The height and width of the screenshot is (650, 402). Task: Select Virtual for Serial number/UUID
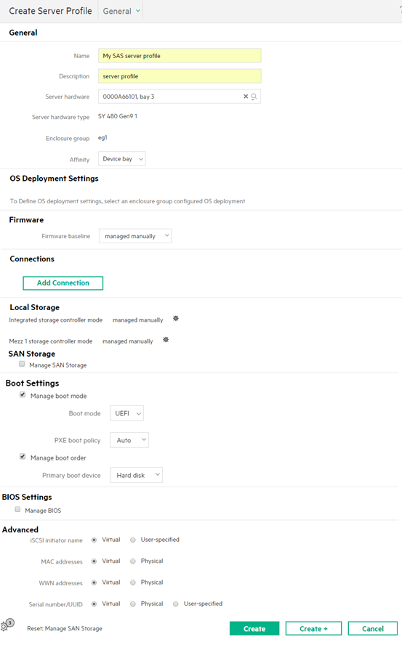coord(95,604)
